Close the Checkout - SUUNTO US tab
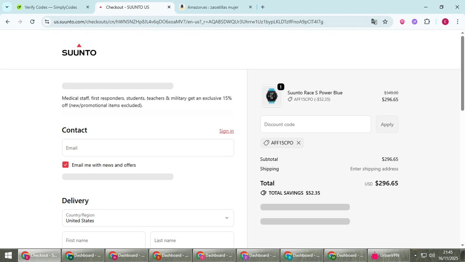 click(x=169, y=7)
